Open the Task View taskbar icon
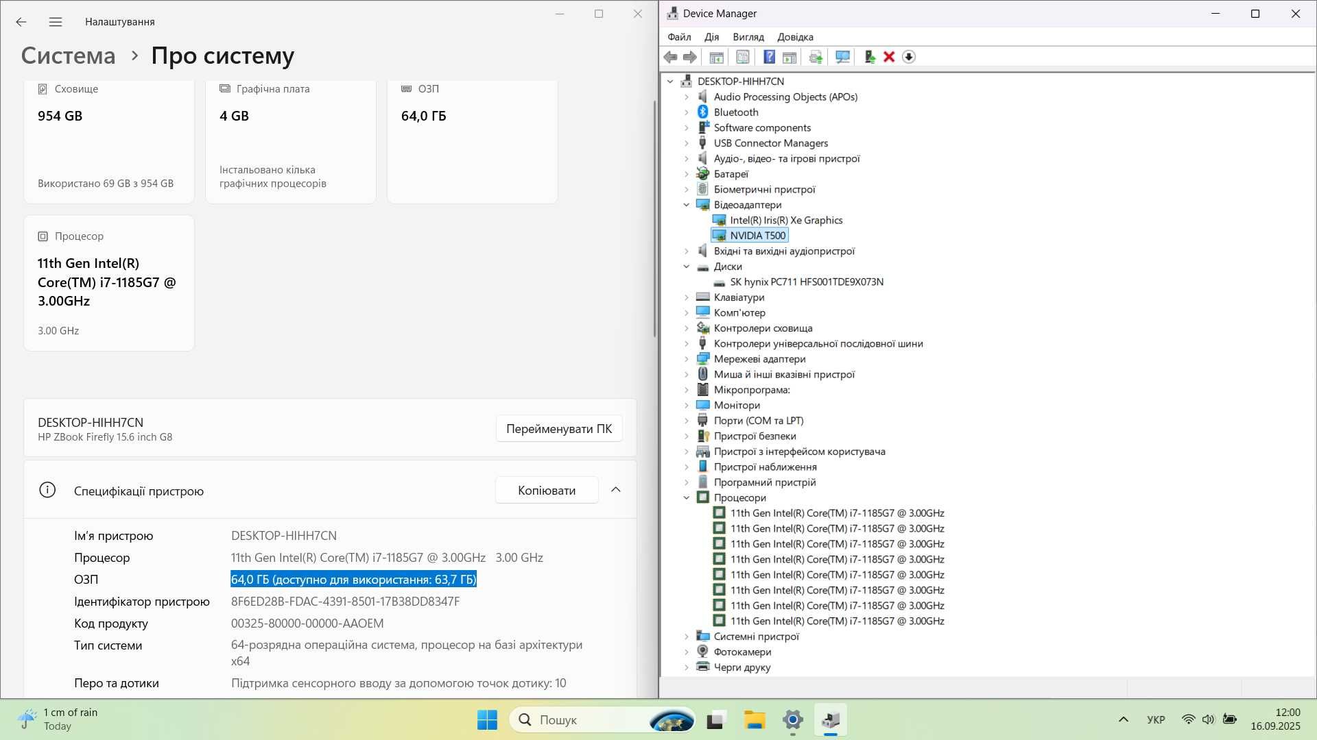Screen dimensions: 1317x740 point(716,720)
